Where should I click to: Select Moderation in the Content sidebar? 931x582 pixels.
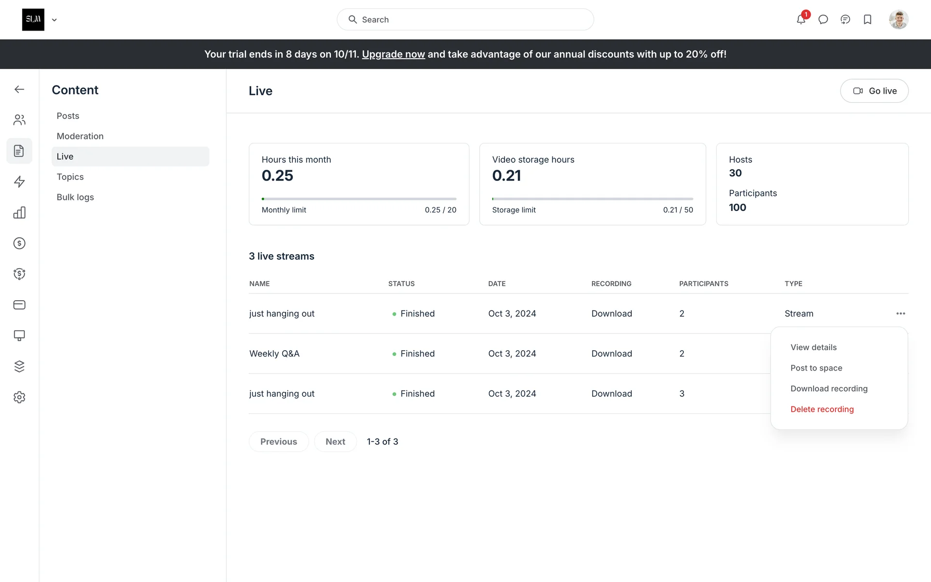pyautogui.click(x=80, y=136)
